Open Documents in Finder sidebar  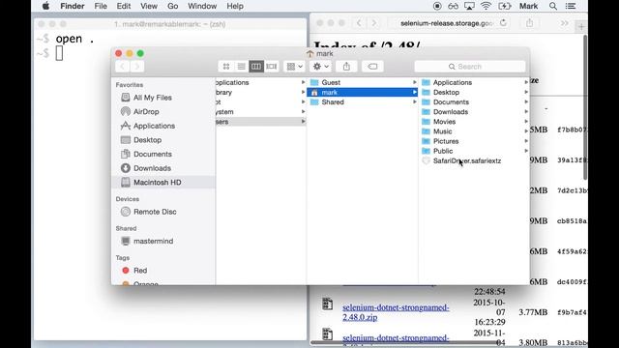pos(153,155)
